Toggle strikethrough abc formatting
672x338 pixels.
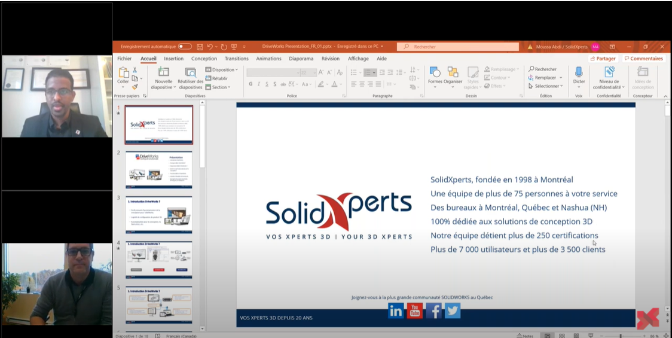pos(283,84)
